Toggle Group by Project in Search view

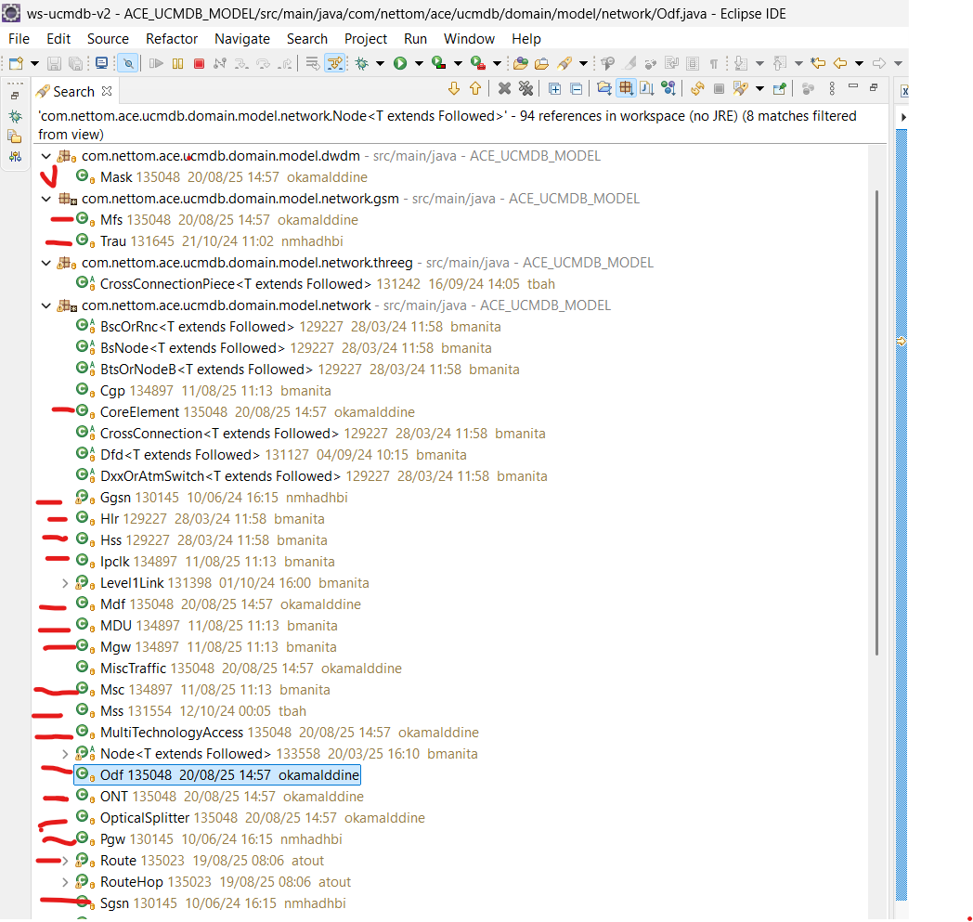coord(603,89)
